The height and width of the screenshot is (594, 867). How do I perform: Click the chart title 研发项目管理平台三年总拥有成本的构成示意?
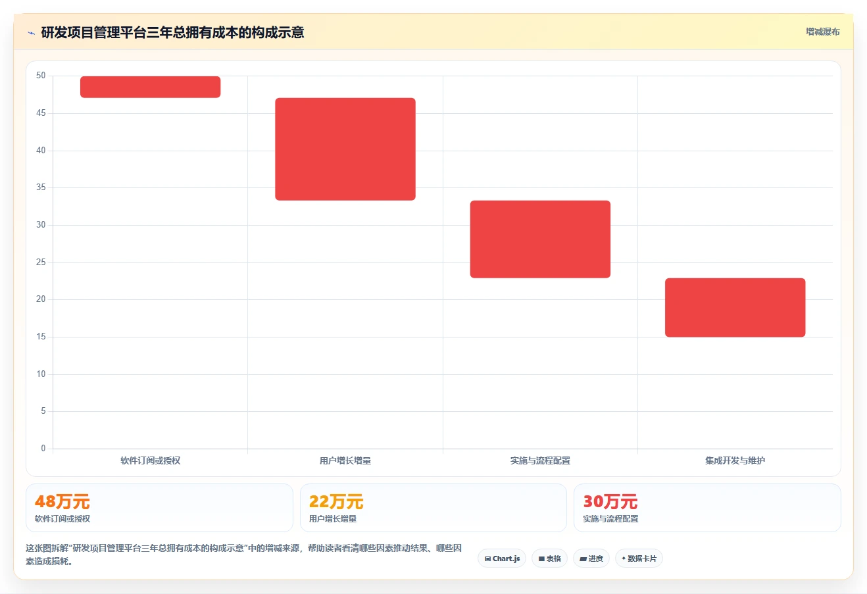172,32
